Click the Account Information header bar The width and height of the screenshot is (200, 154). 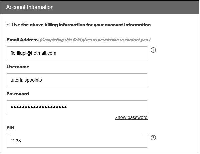point(133,7)
